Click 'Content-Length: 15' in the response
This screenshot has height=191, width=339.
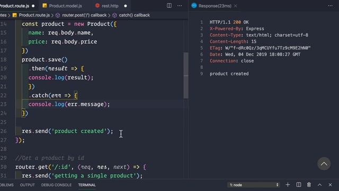233,41
